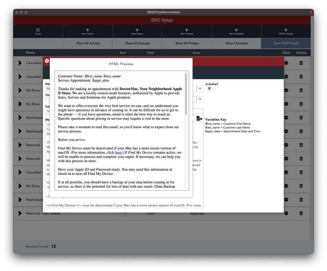Screen dimensions: 327x271
Task: Expand the first Cancelled row disclosure triangle
Action: tap(20, 63)
